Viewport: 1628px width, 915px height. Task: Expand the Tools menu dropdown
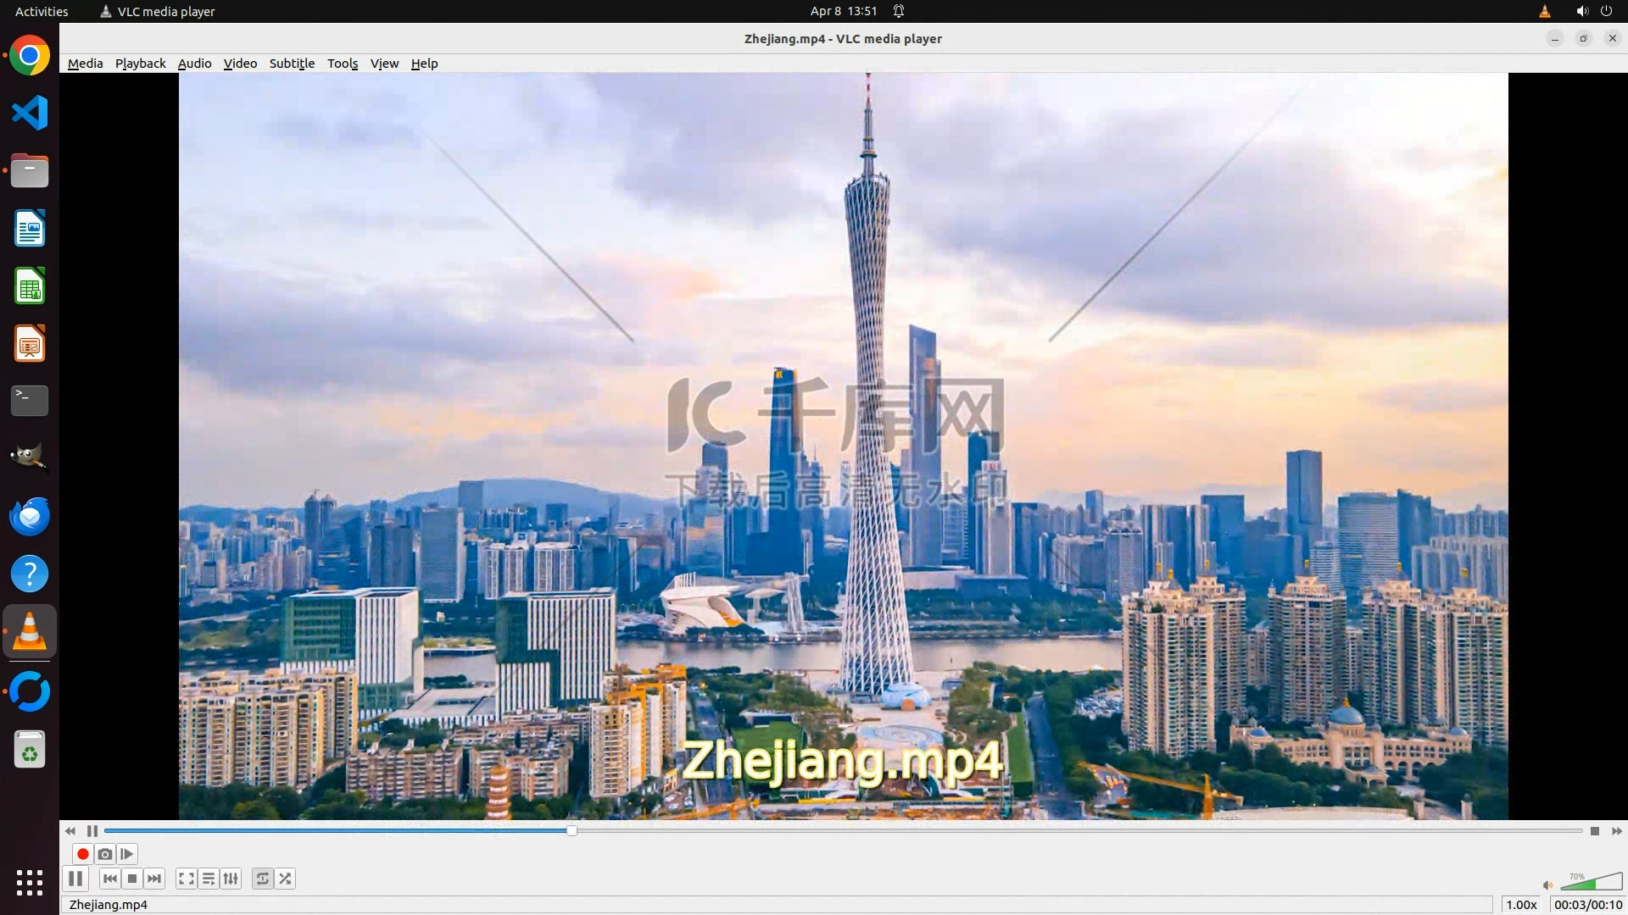tap(343, 64)
